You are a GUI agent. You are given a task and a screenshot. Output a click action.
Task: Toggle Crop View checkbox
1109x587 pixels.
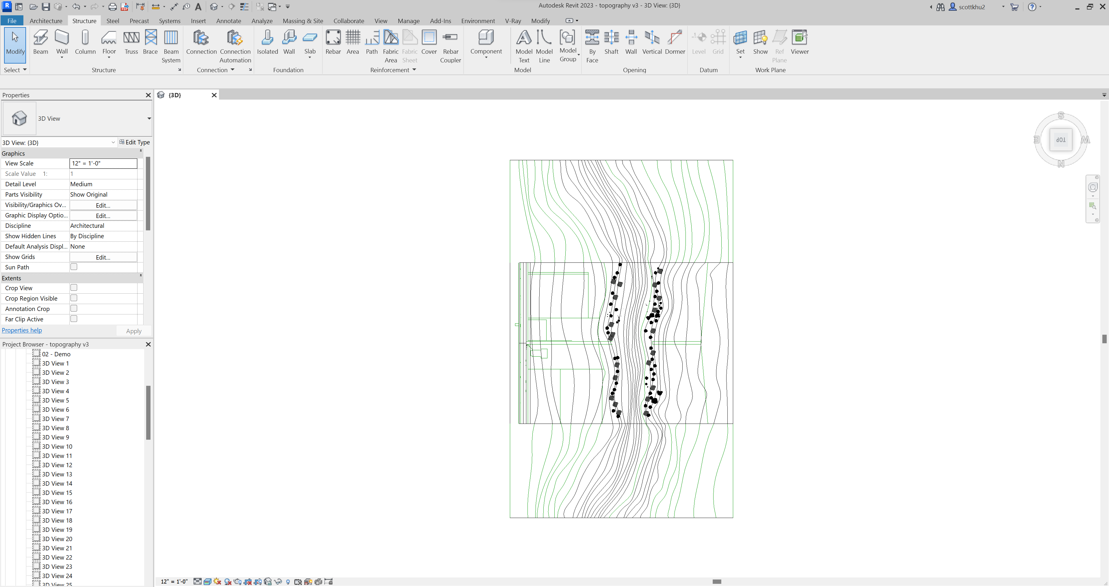coord(73,287)
